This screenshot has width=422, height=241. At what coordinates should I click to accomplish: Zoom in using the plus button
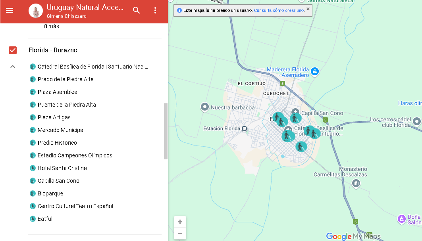pyautogui.click(x=180, y=222)
